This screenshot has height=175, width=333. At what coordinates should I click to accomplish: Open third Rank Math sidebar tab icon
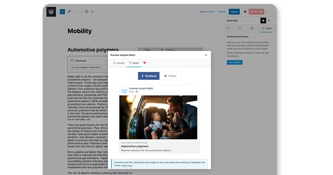[x=252, y=28]
